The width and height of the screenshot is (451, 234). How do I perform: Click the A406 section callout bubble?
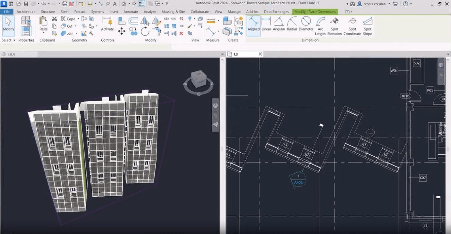(x=298, y=180)
